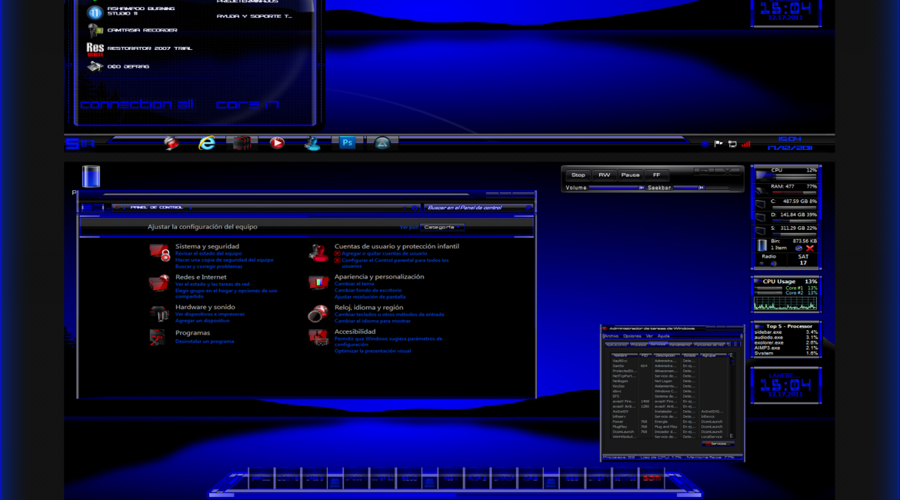This screenshot has height=500, width=900.
Task: Click the Redes e Internet icon
Action: (x=159, y=283)
